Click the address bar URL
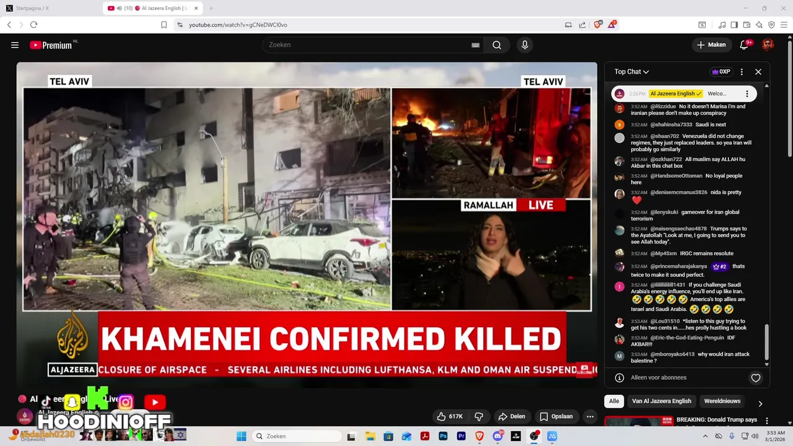 [238, 25]
